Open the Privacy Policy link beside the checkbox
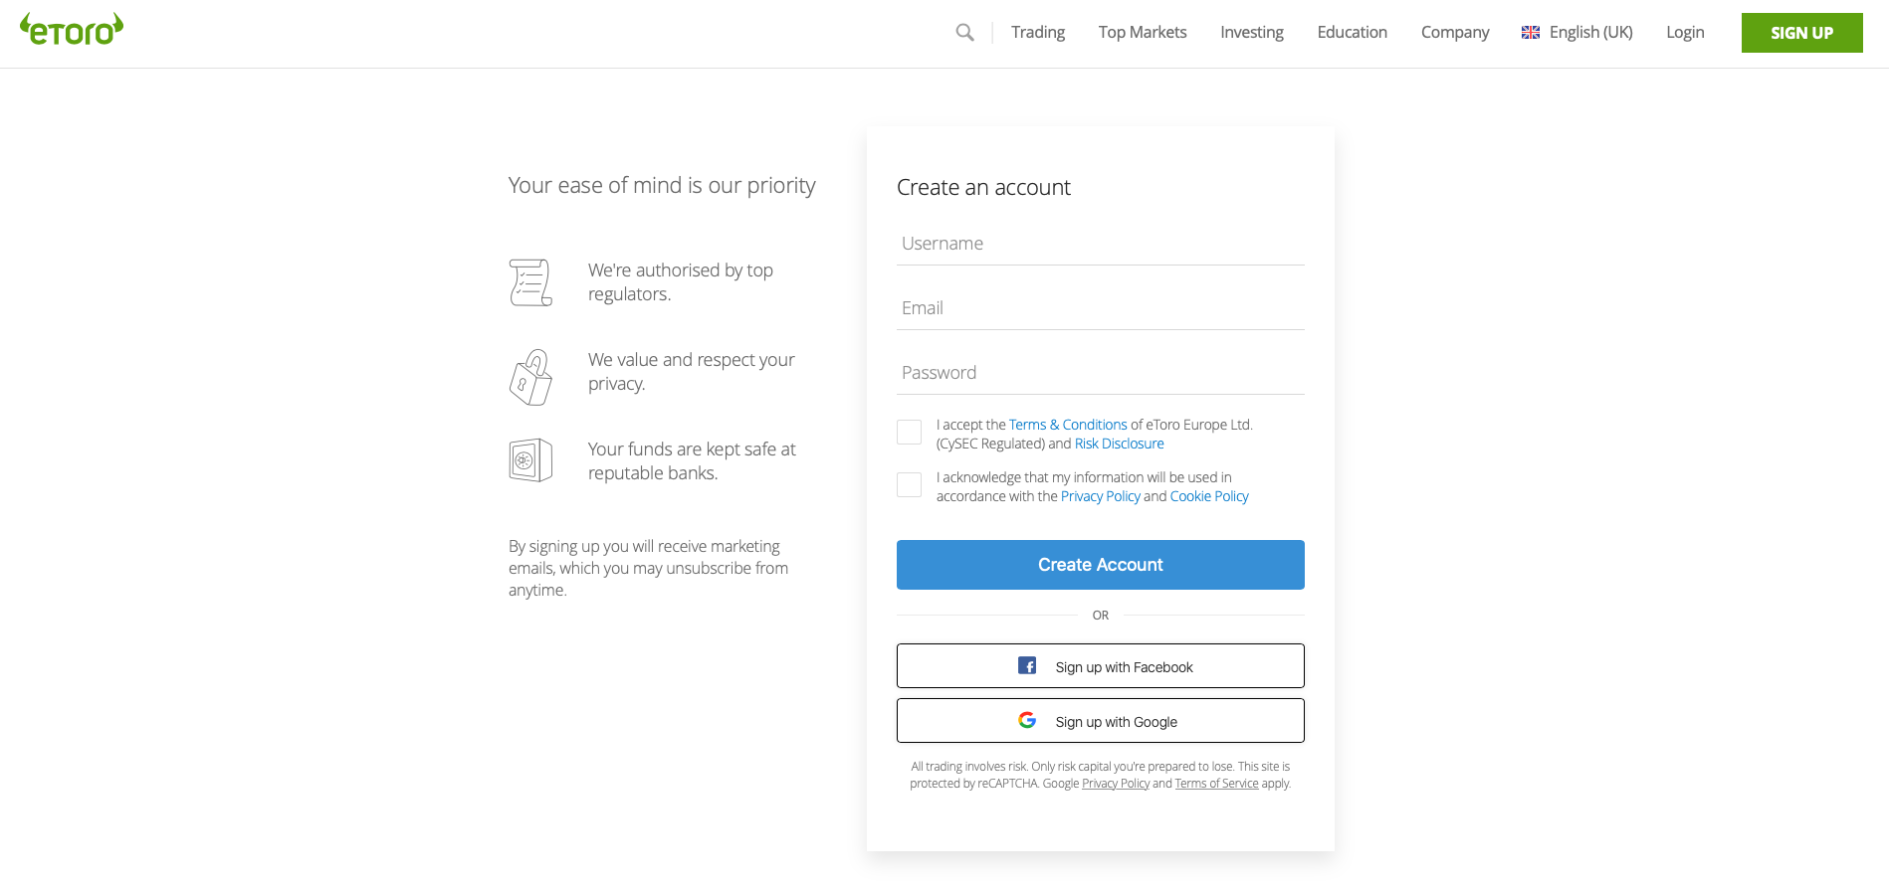The width and height of the screenshot is (1889, 896). click(x=1100, y=496)
